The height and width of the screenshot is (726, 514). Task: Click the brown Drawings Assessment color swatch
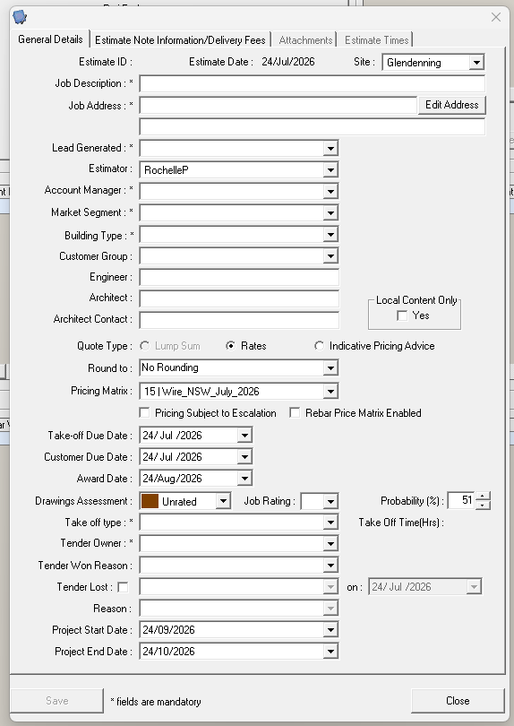pos(150,501)
